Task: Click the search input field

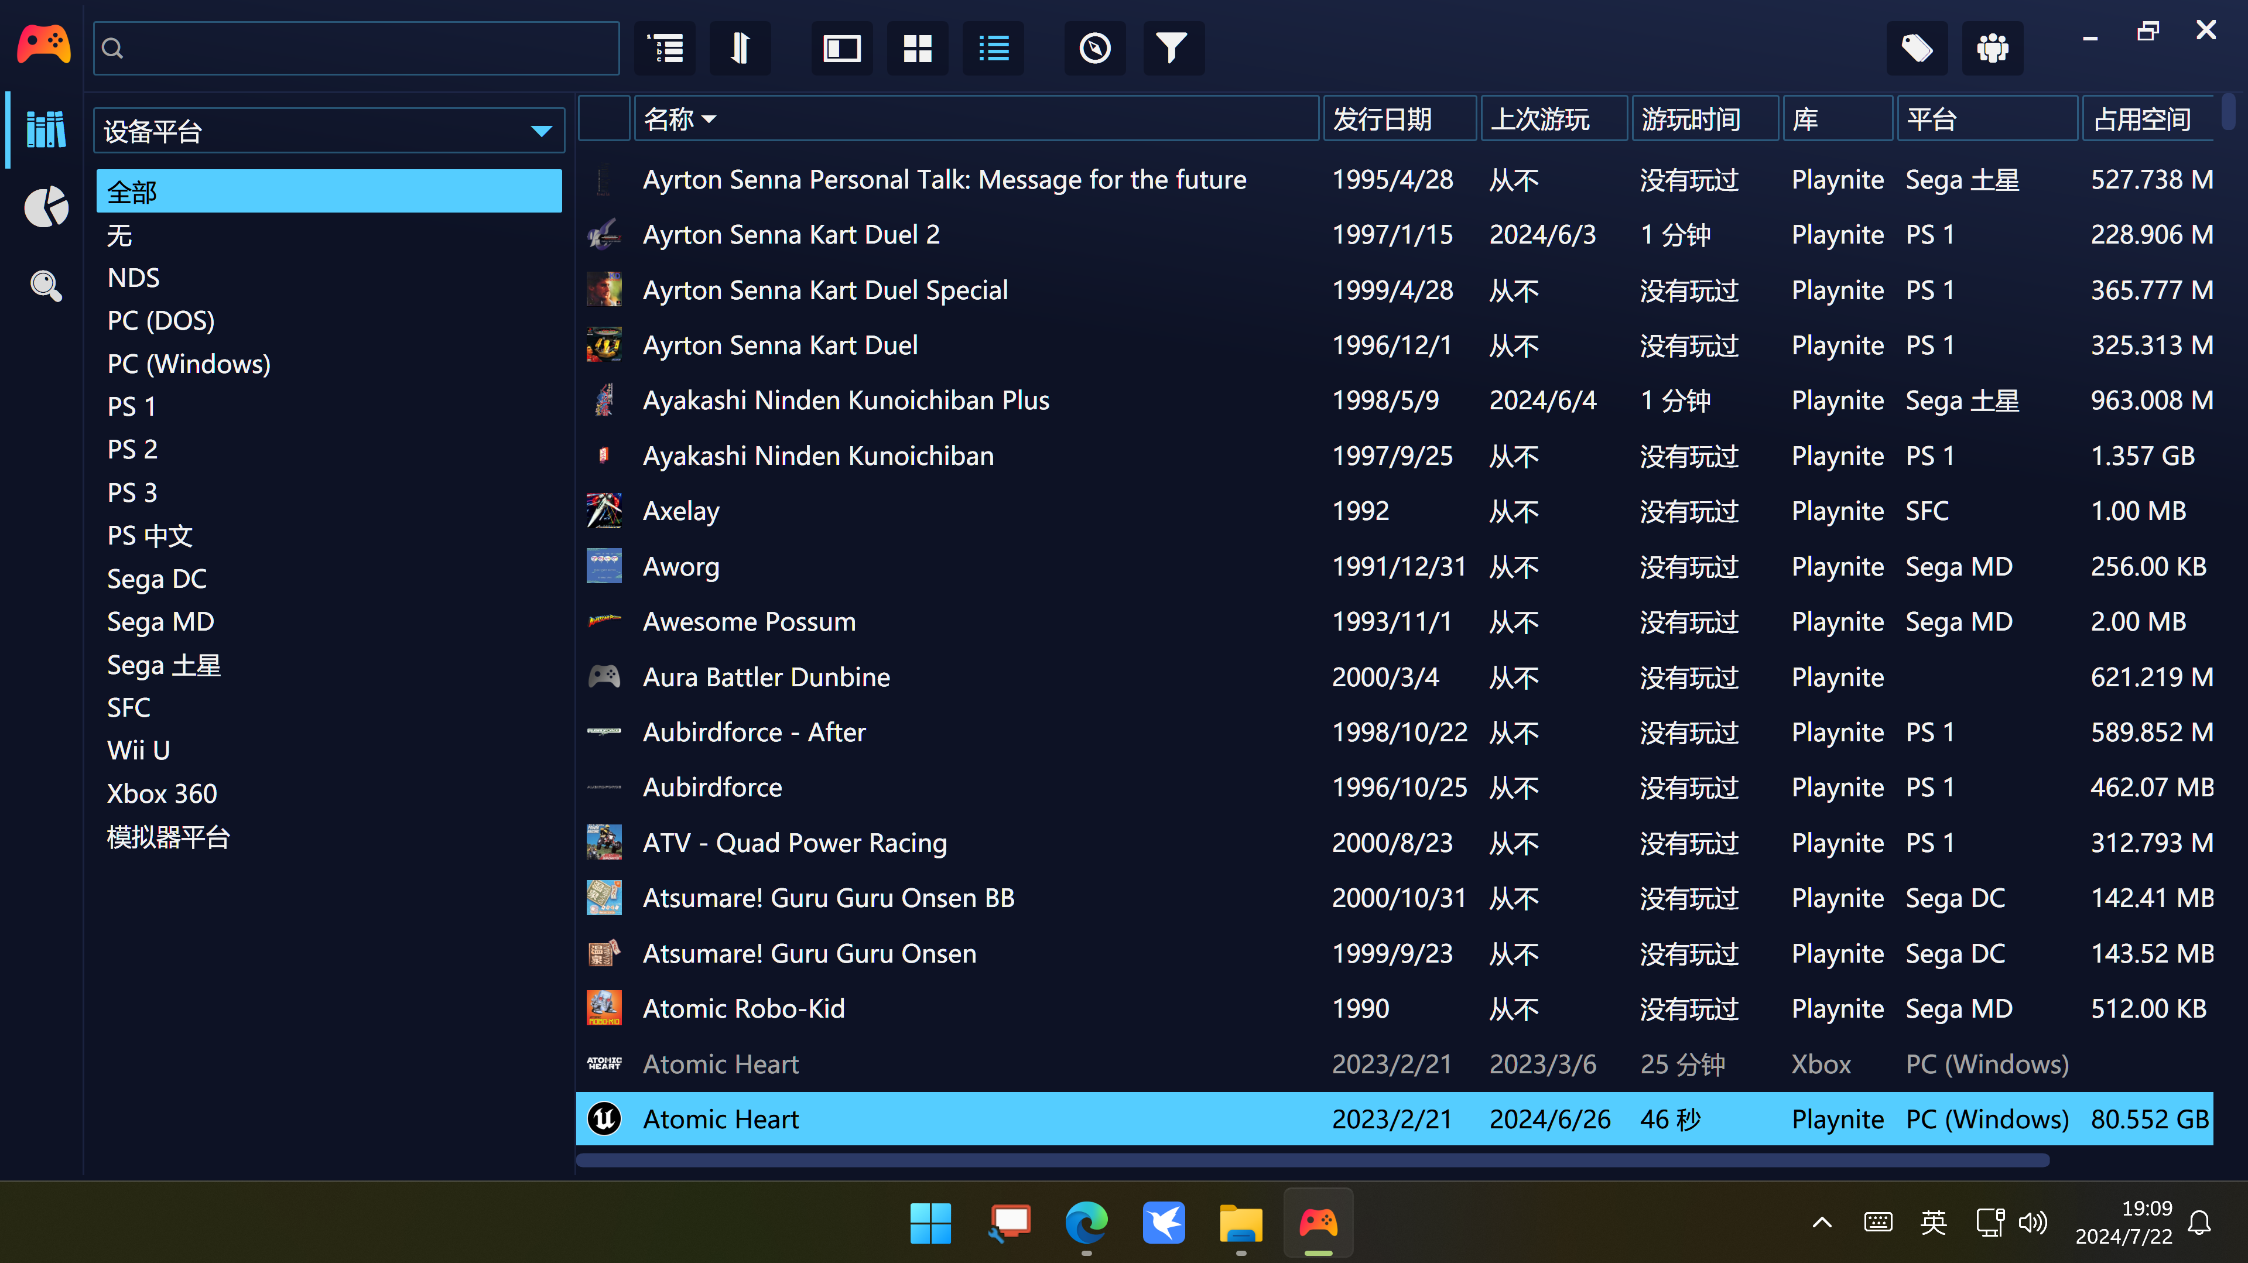Action: (356, 48)
